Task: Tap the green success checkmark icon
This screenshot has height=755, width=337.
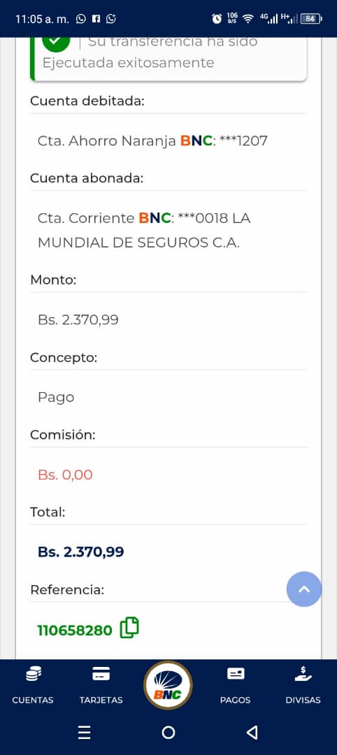Action: pyautogui.click(x=56, y=42)
